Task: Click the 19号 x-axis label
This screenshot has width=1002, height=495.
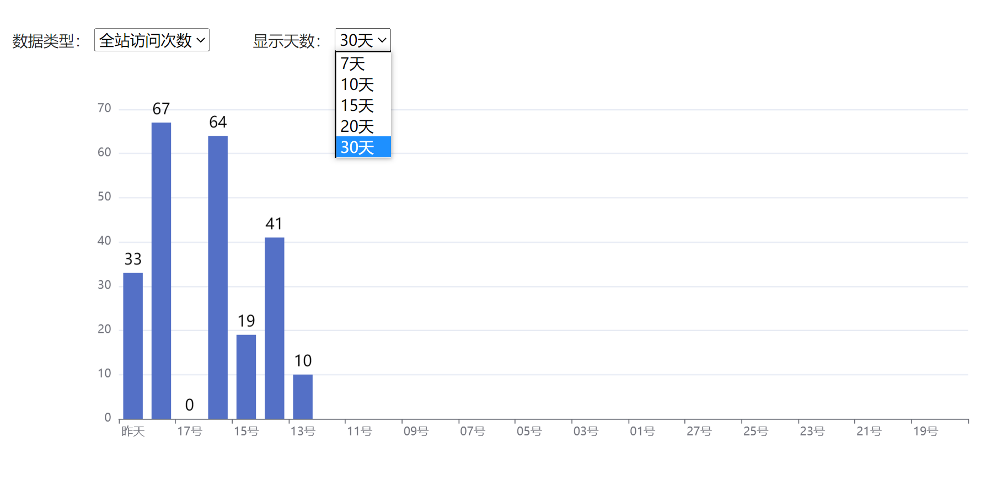Action: click(x=925, y=431)
